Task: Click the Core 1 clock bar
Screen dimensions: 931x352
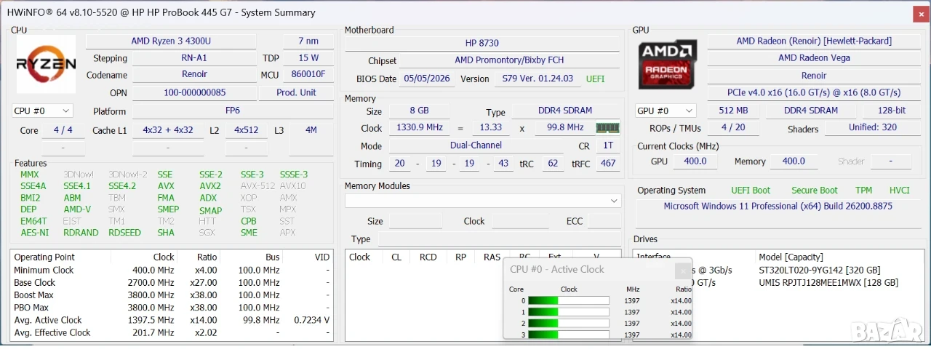Action: point(568,312)
